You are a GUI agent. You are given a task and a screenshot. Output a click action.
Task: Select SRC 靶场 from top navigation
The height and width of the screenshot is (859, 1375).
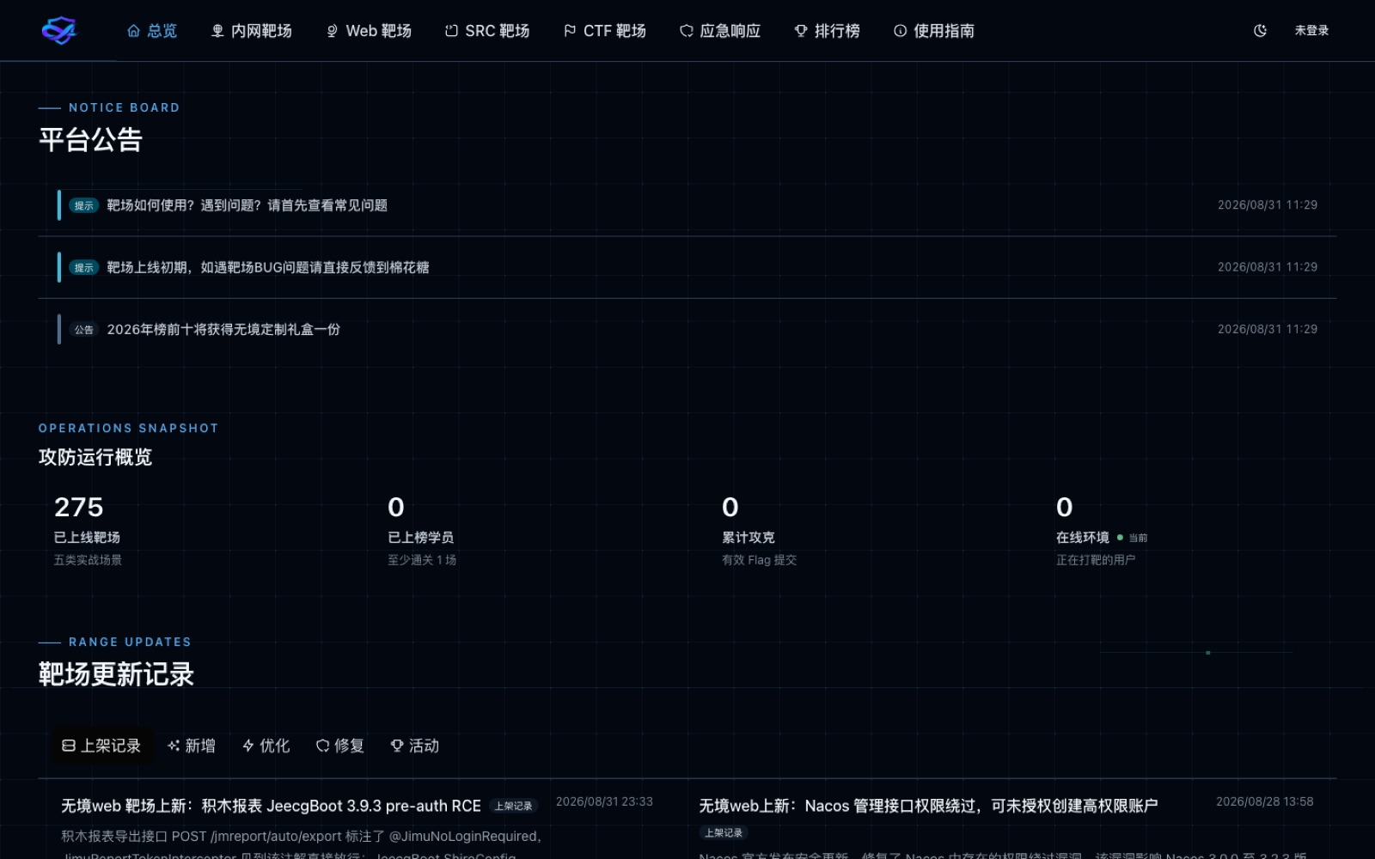tap(487, 31)
